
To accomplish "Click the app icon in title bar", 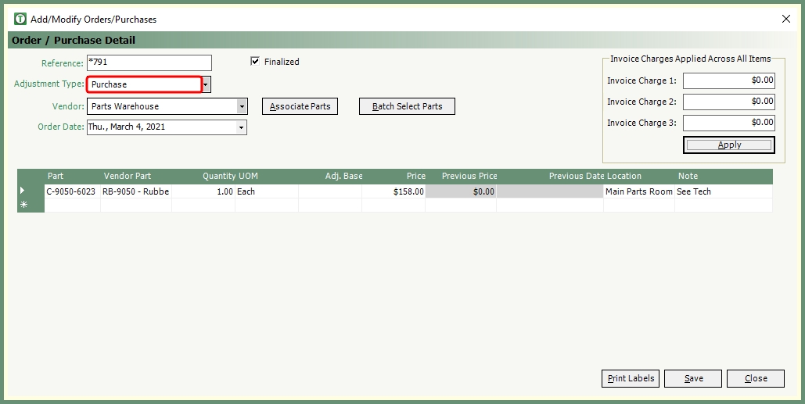I will point(20,19).
